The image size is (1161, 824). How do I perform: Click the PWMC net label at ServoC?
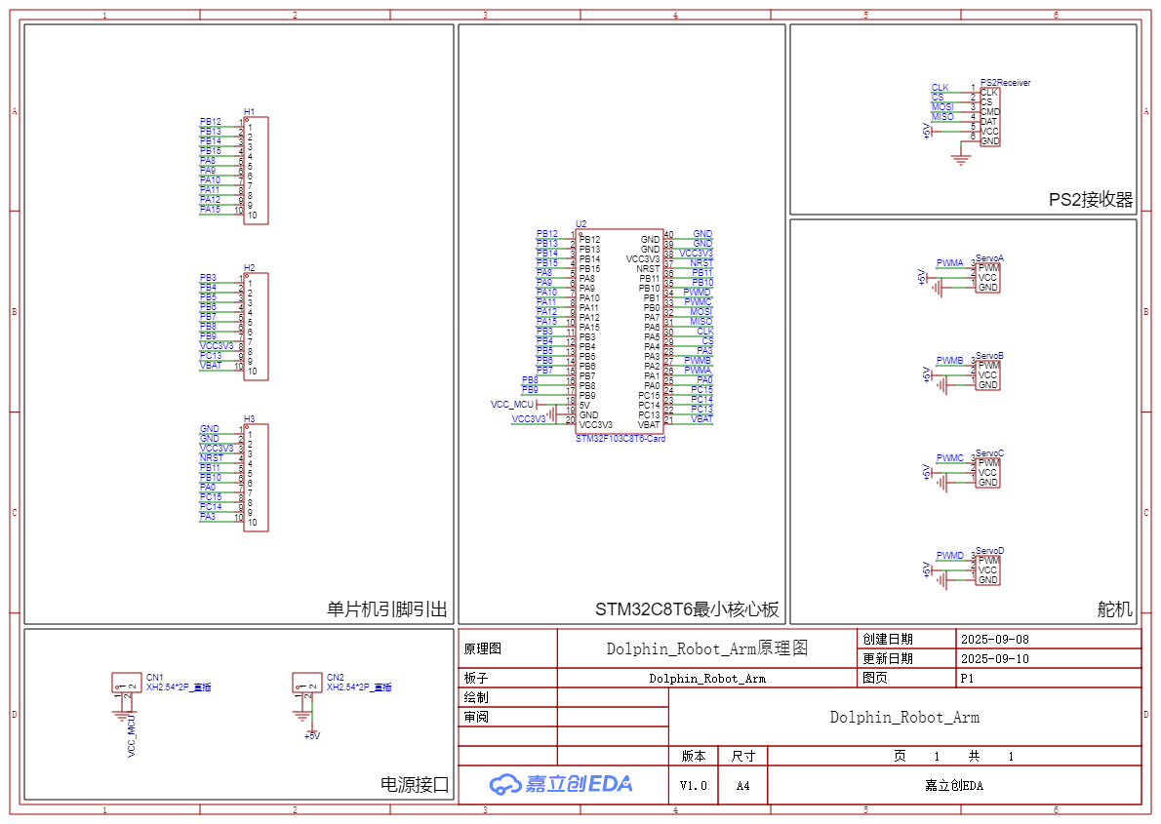point(950,457)
